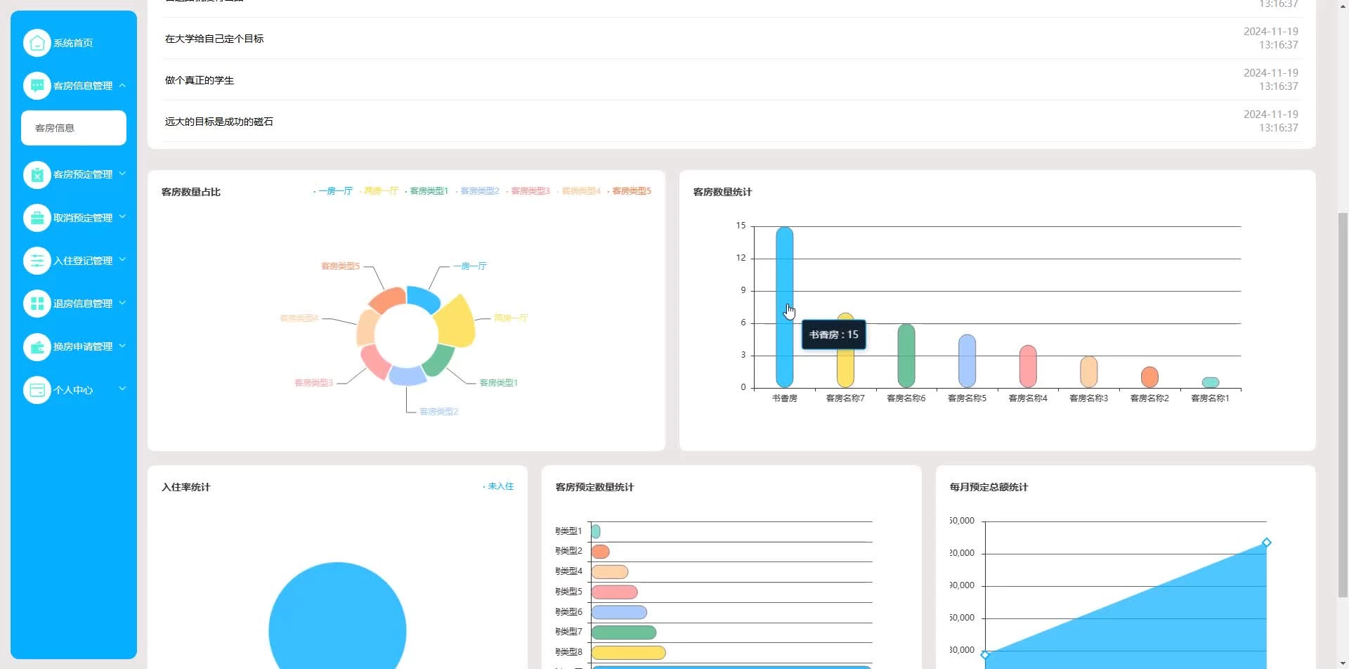Click the light blue 类型6 horizontal bar

pos(619,612)
